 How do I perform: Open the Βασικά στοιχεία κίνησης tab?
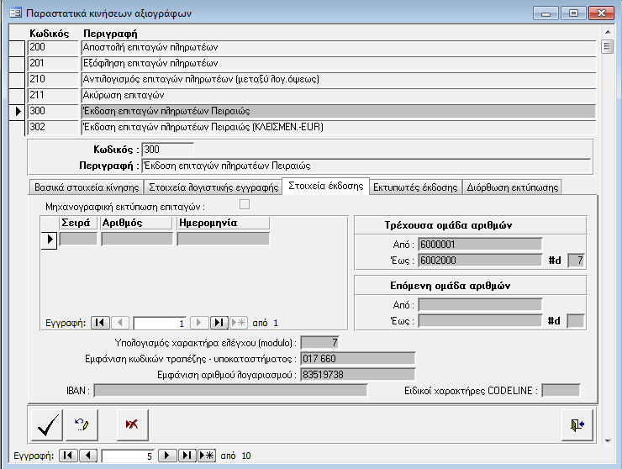coord(86,187)
